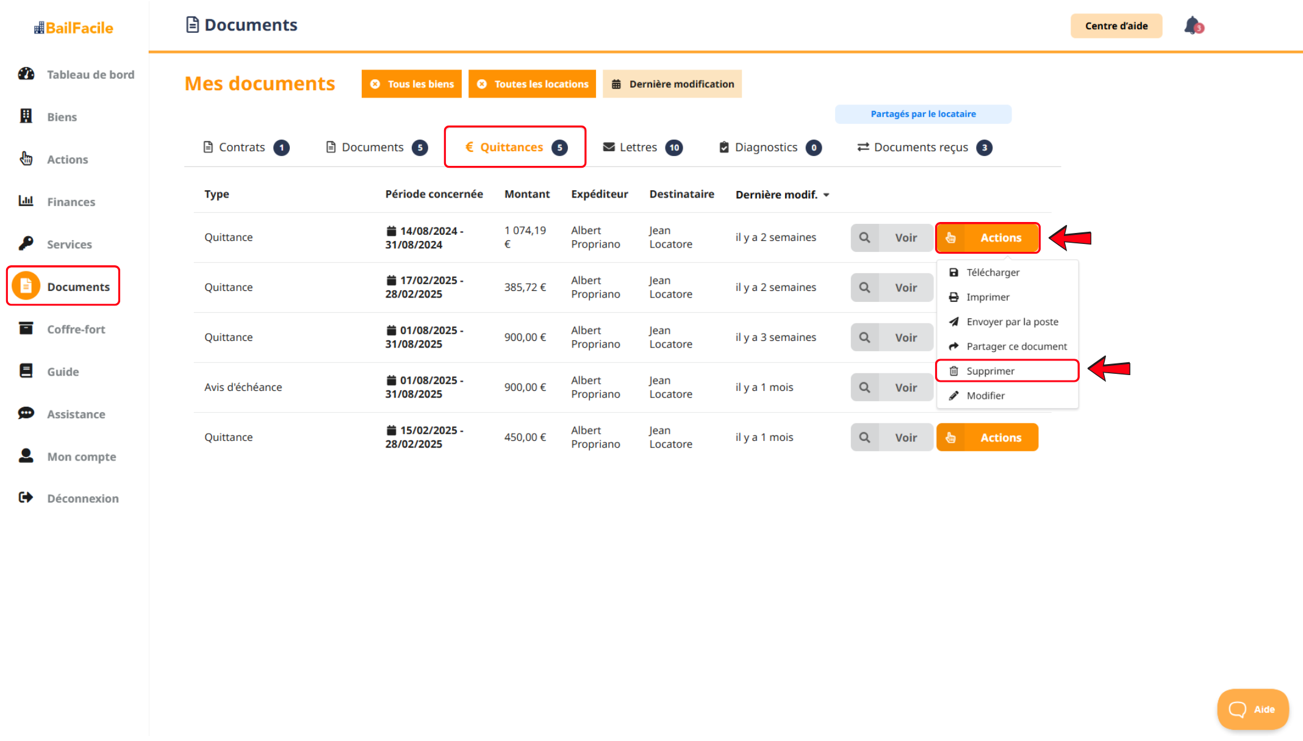The width and height of the screenshot is (1303, 741).
Task: Go to Finances chart icon
Action: click(26, 201)
